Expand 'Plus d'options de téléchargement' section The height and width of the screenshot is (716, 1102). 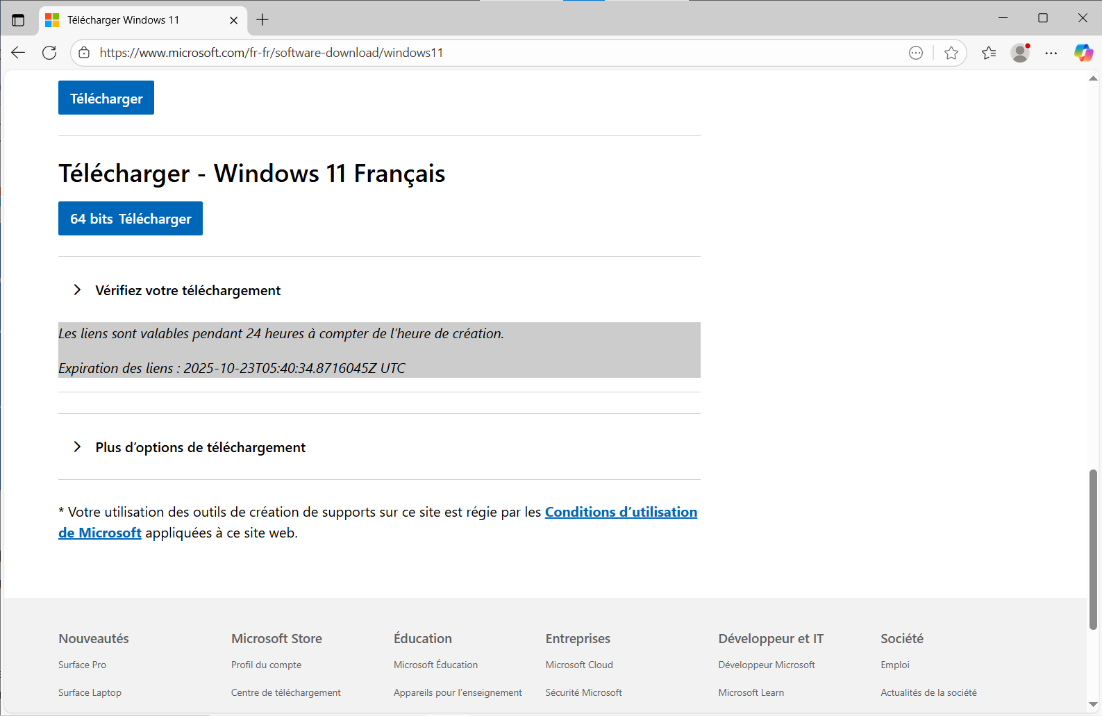tap(200, 447)
